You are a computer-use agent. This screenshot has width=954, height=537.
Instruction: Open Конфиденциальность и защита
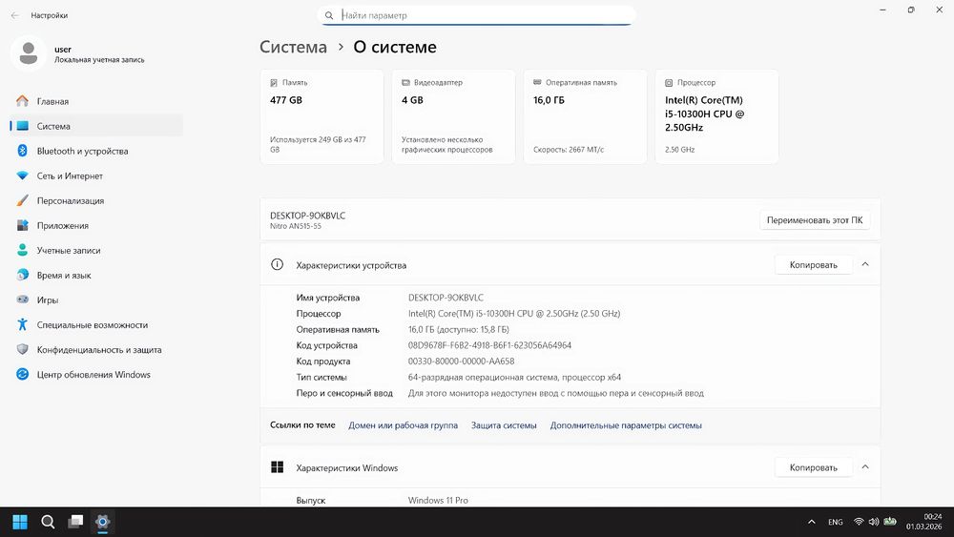point(96,350)
